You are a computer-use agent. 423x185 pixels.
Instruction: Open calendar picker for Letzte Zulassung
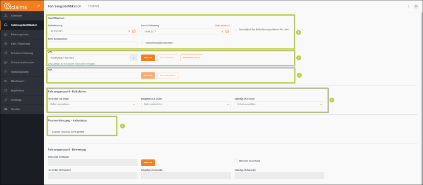click(x=227, y=31)
